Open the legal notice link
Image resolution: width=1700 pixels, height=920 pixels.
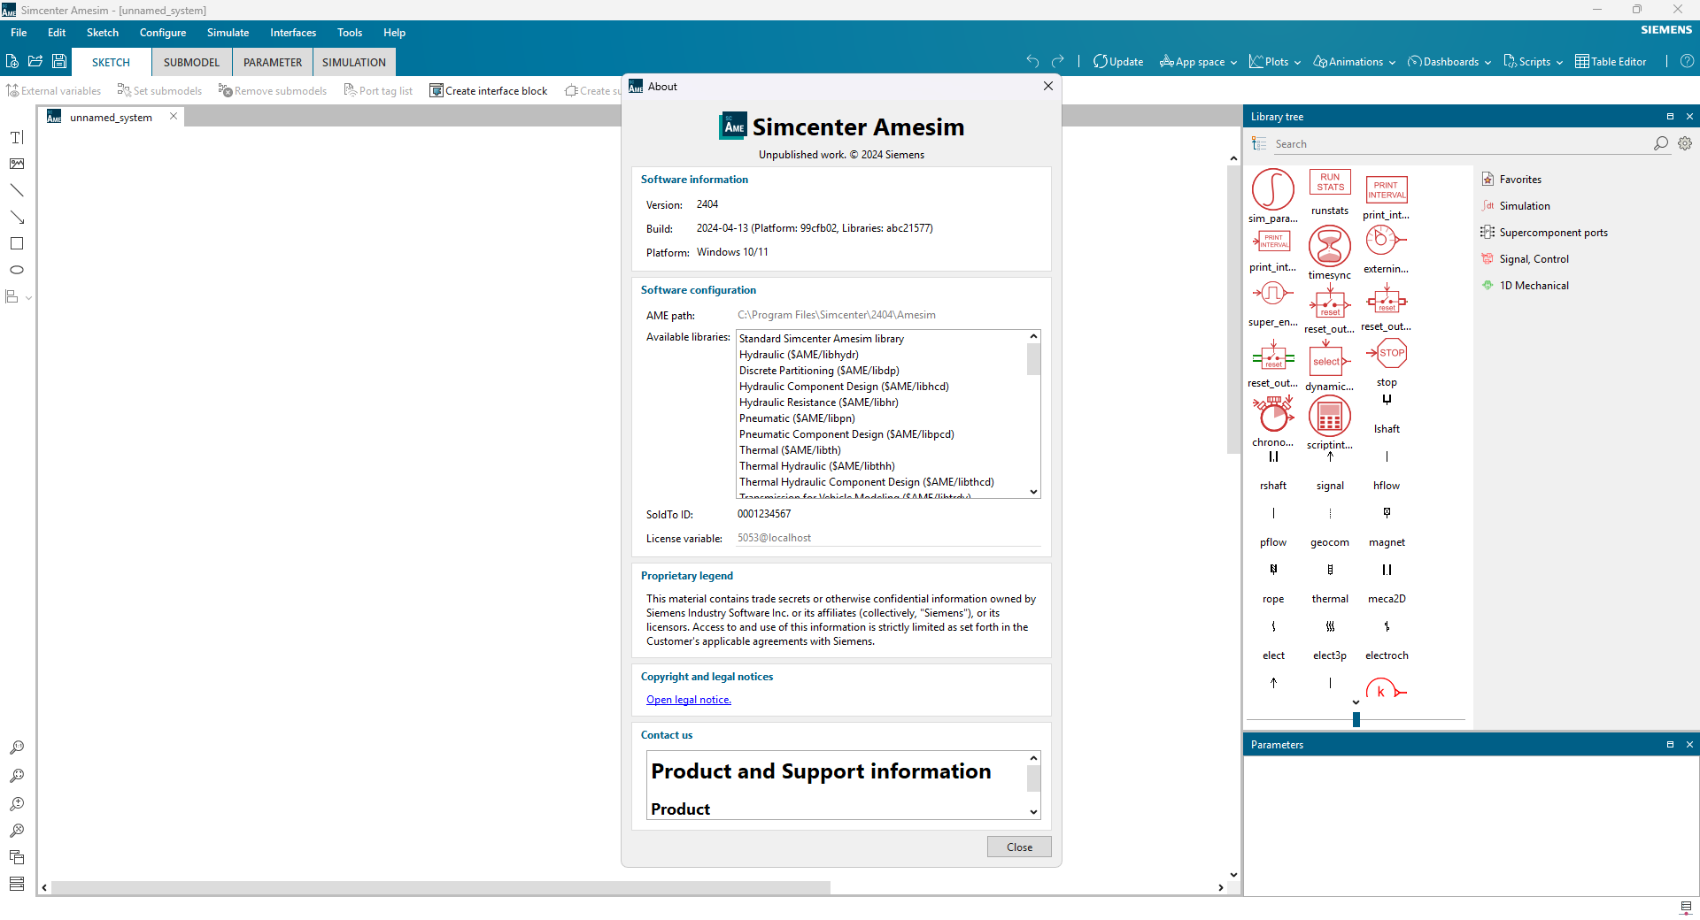coord(688,700)
